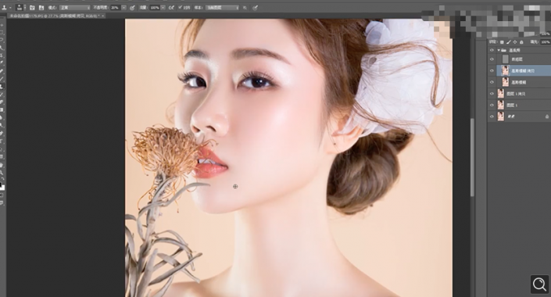The image size is (551, 297).
Task: Select the Gradient tool
Action: coord(2,109)
